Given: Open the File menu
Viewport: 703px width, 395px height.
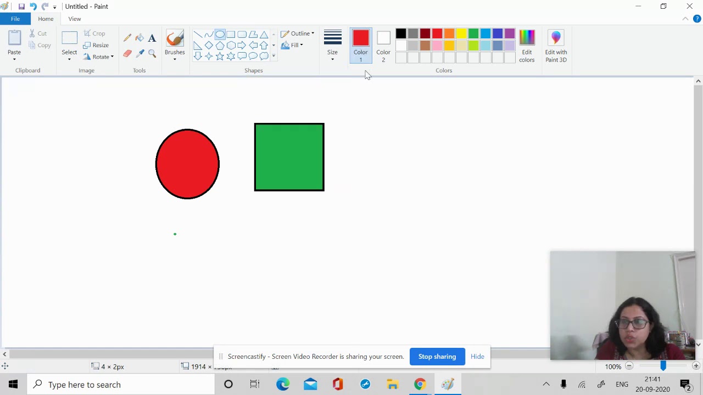Looking at the screenshot, I should (x=15, y=19).
